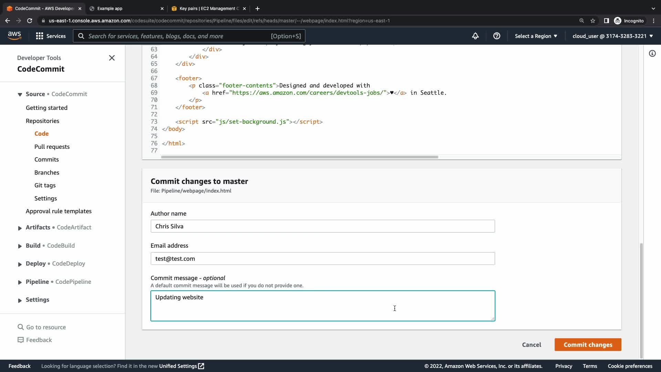The image size is (661, 372).
Task: Open Pull requests in the sidebar
Action: [x=52, y=147]
